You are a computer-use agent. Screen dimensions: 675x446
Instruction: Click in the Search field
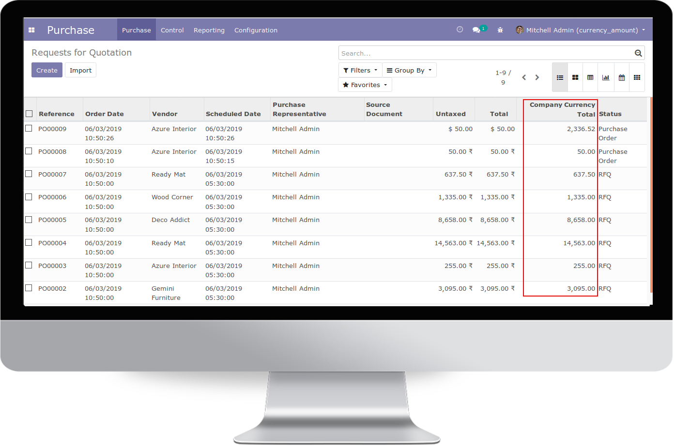coord(487,53)
